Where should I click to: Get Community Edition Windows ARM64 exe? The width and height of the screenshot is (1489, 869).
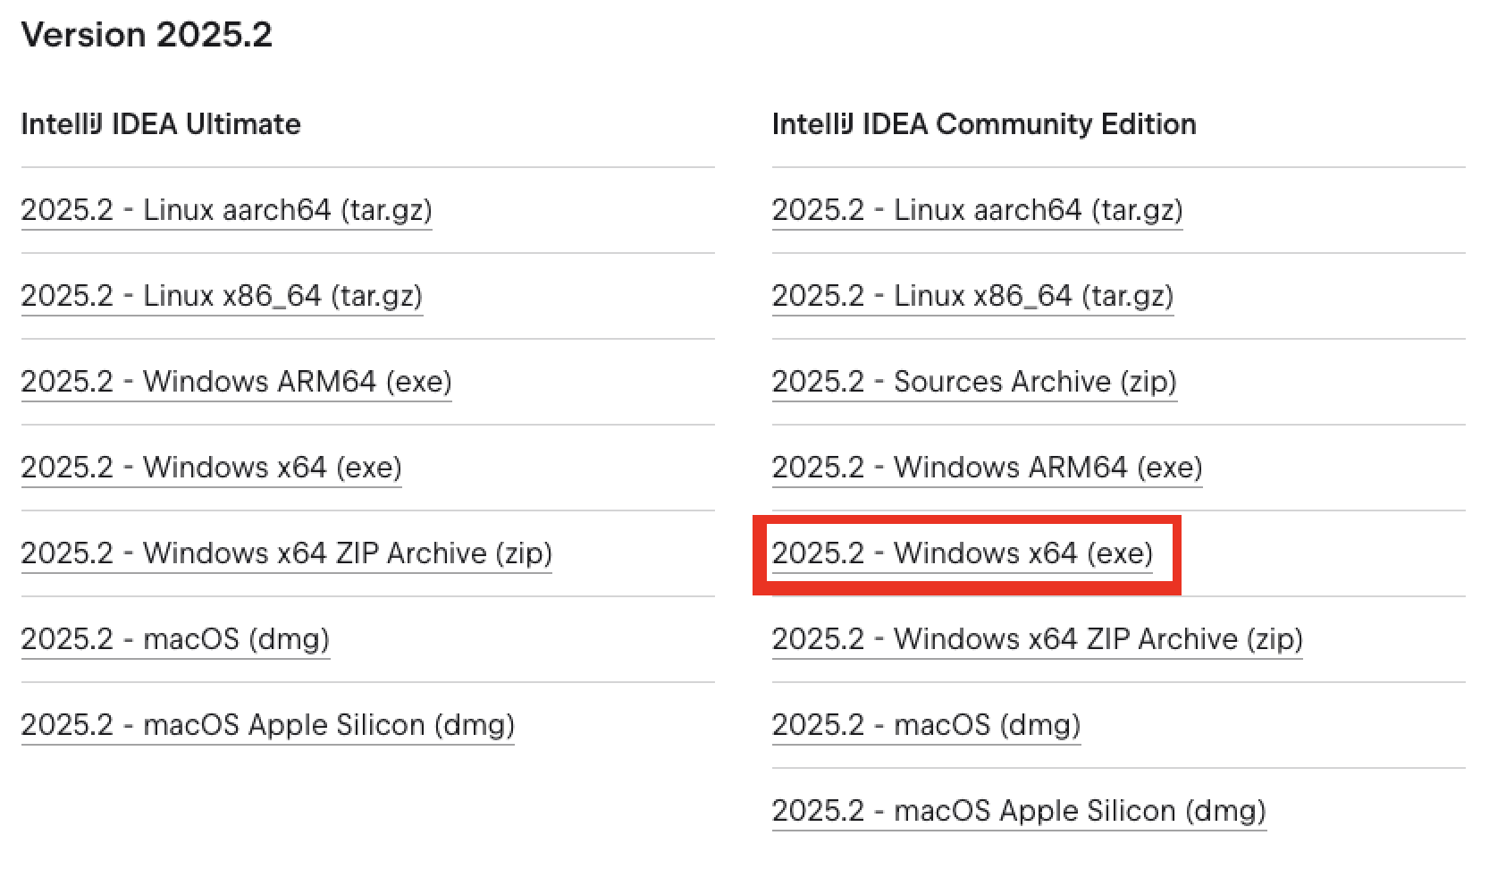pos(987,468)
